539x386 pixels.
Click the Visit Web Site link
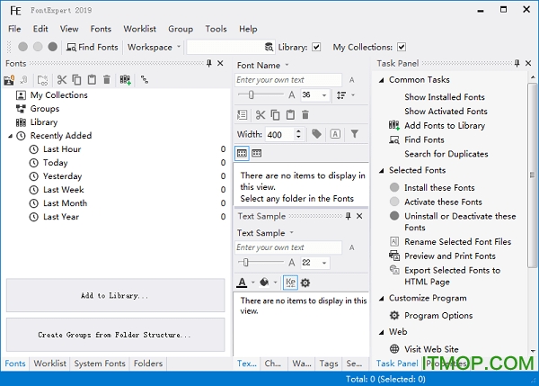tap(431, 349)
